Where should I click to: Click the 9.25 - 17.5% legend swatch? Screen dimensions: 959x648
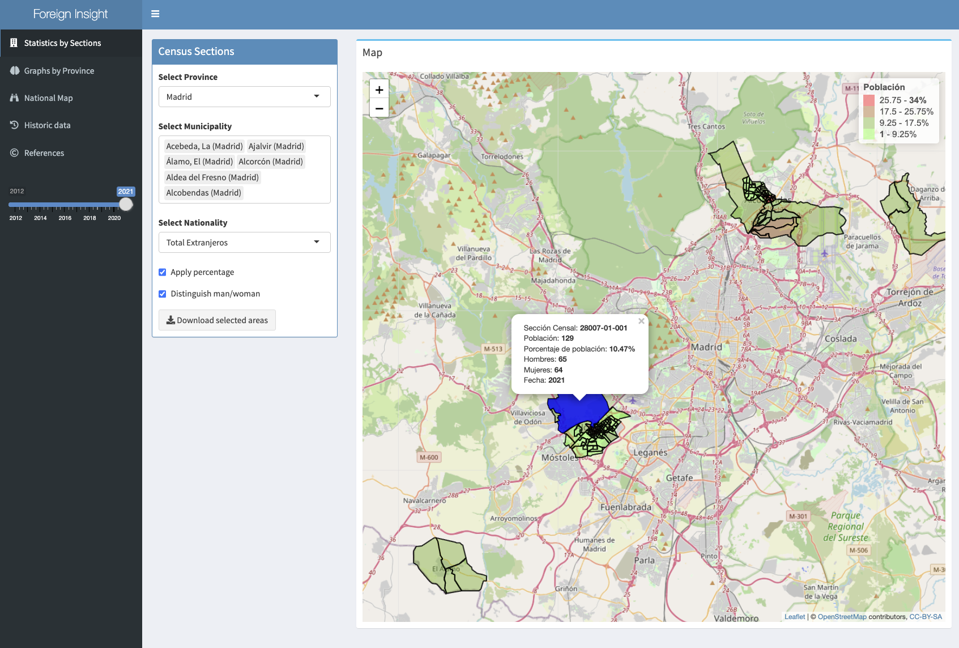tap(869, 123)
